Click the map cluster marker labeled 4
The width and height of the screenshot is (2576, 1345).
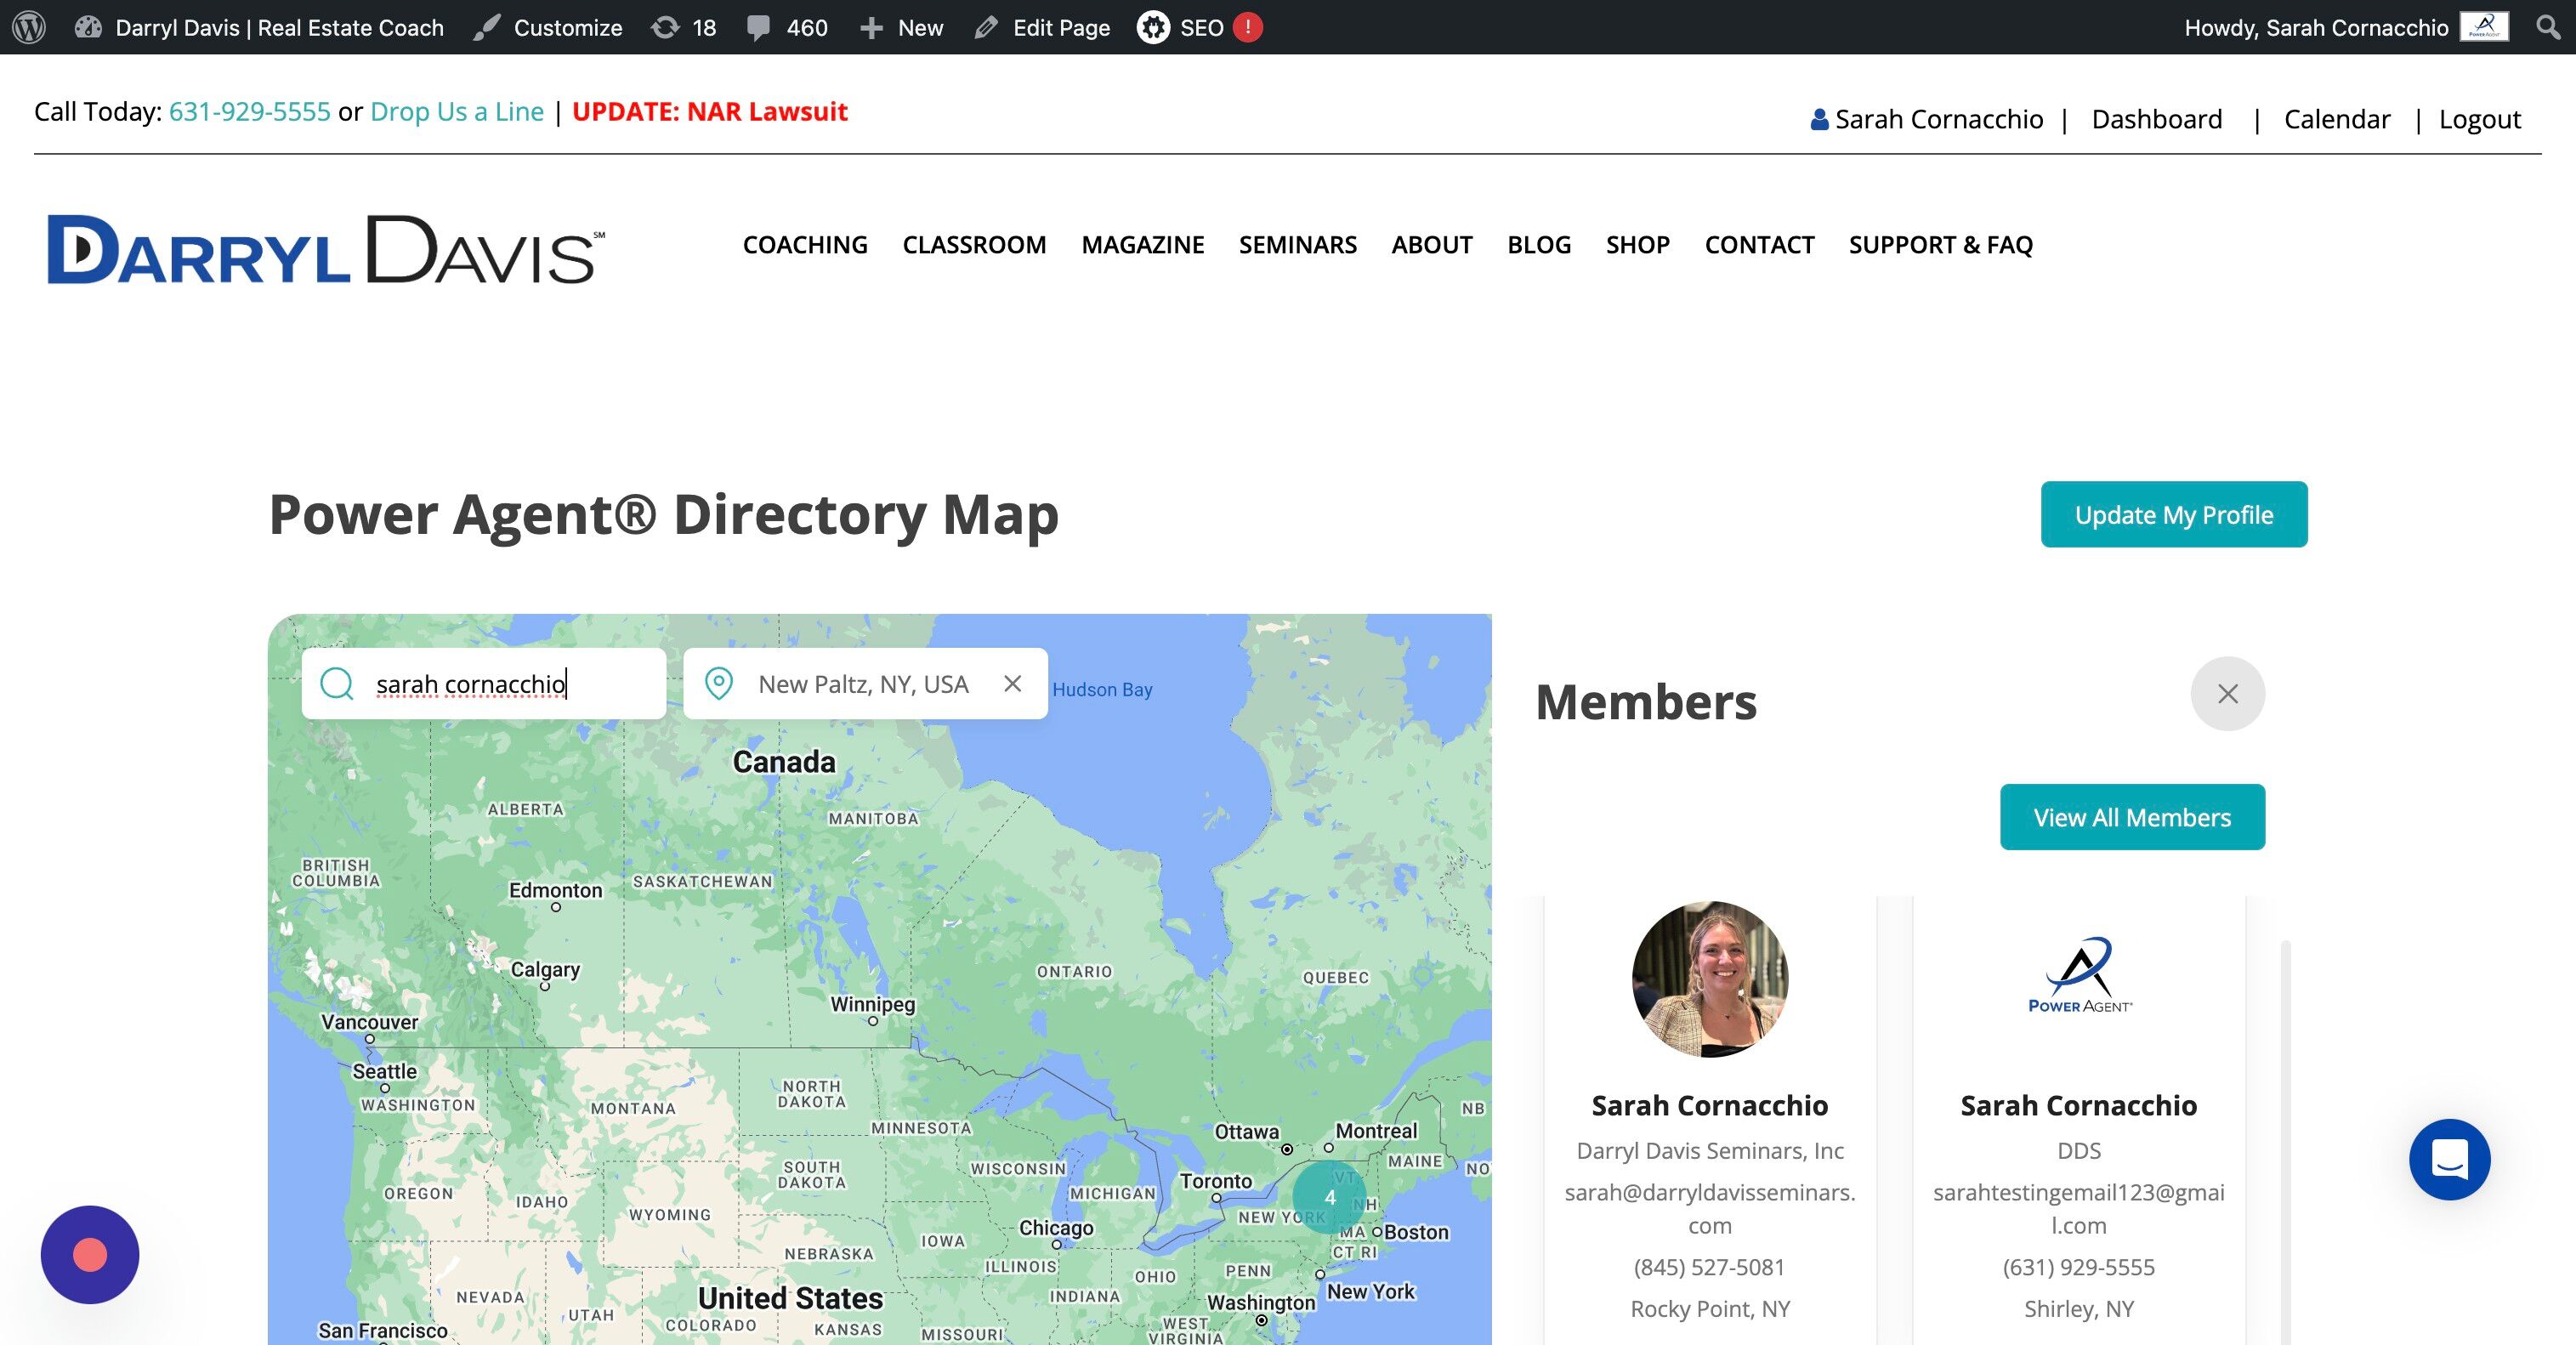(x=1329, y=1197)
